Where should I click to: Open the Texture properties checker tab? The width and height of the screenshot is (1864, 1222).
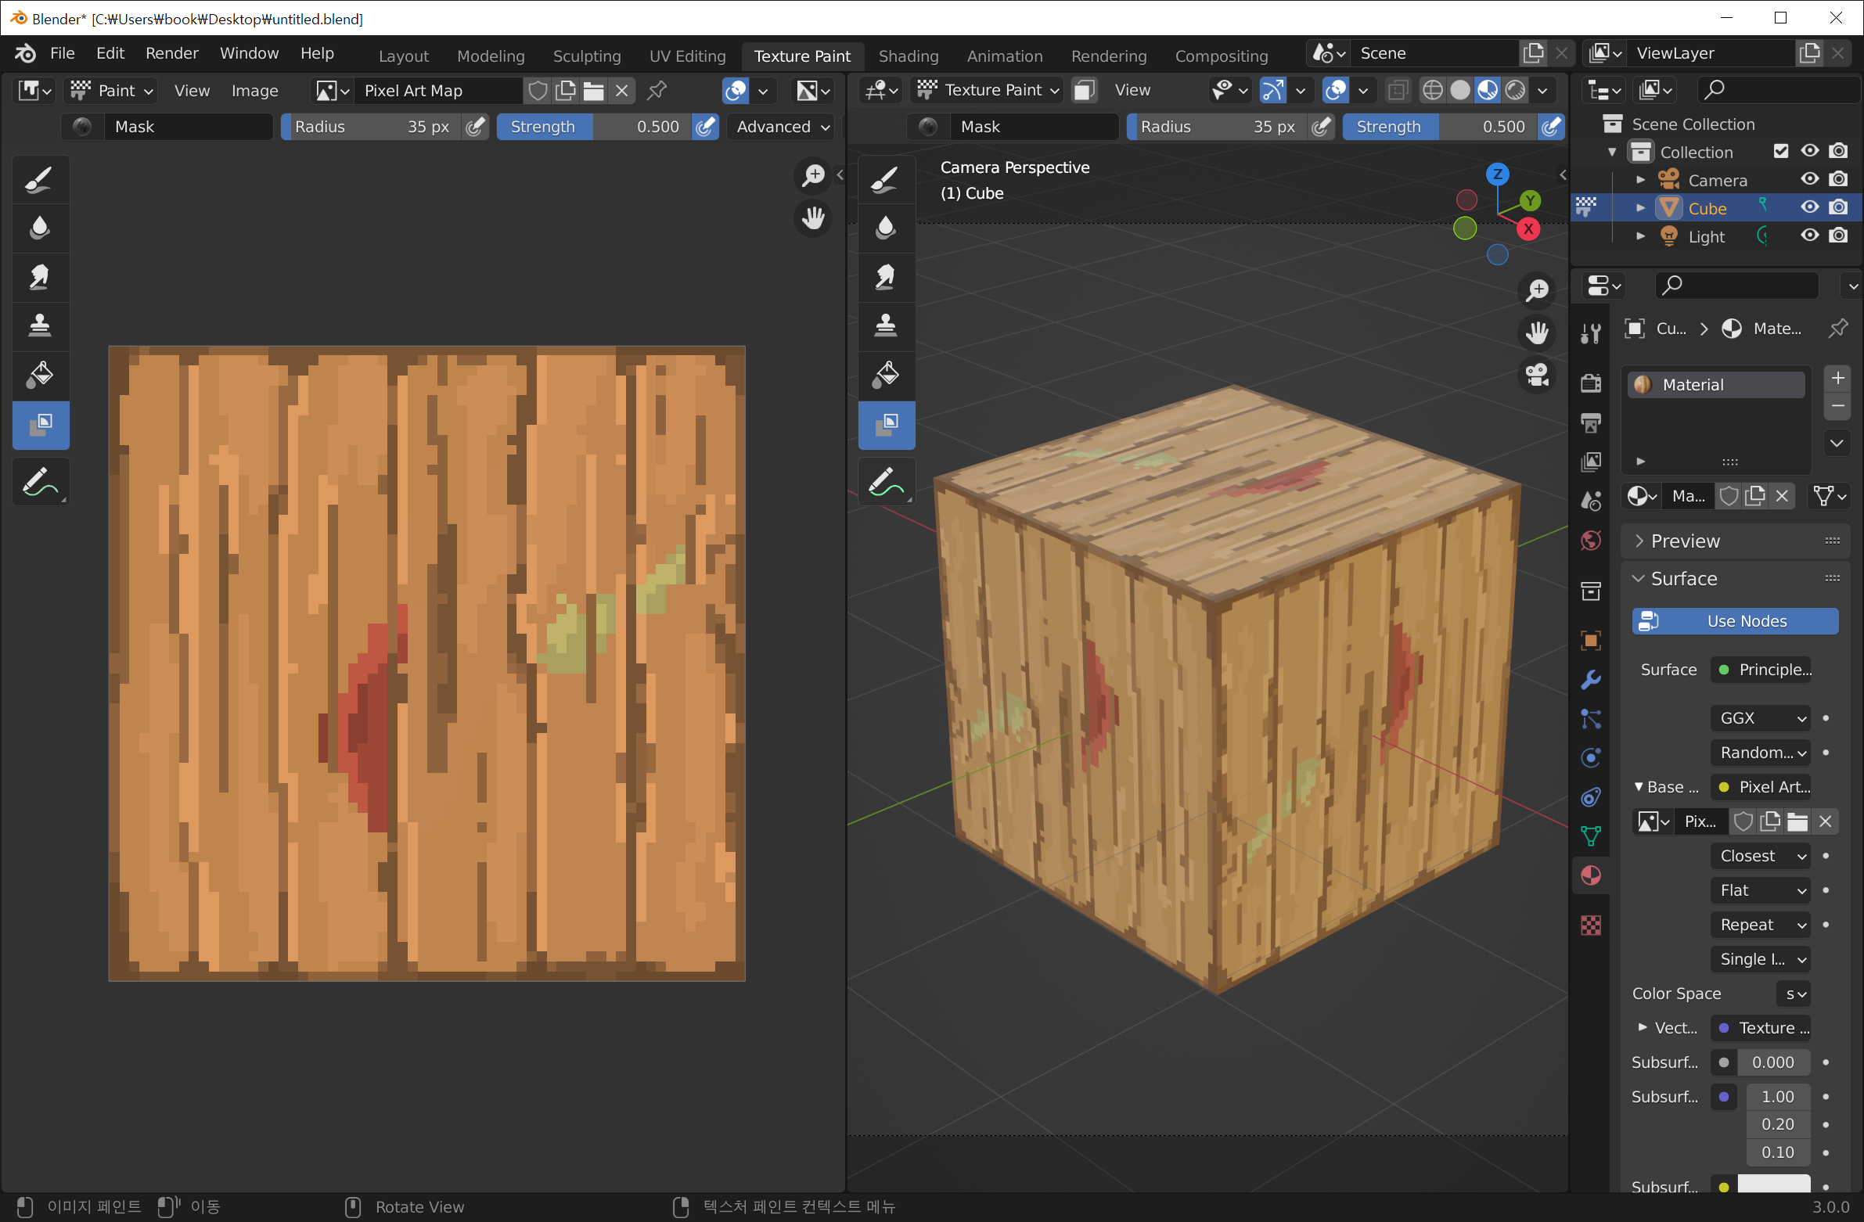[x=1591, y=925]
